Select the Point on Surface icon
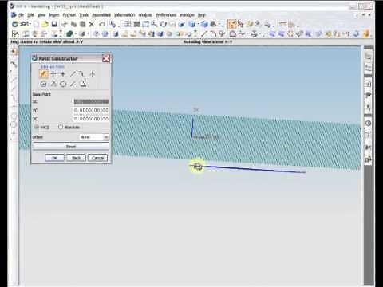The height and width of the screenshot is (287, 383). coord(83,84)
